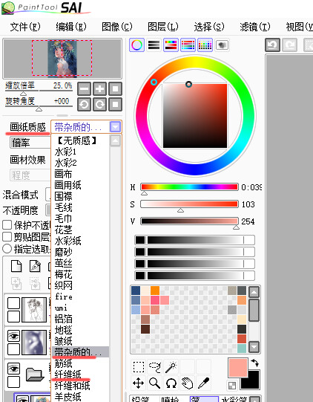Create a new linework layer

point(35,266)
